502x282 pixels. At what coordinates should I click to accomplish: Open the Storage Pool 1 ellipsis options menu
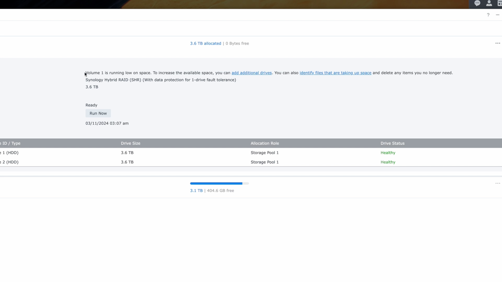coord(498,183)
